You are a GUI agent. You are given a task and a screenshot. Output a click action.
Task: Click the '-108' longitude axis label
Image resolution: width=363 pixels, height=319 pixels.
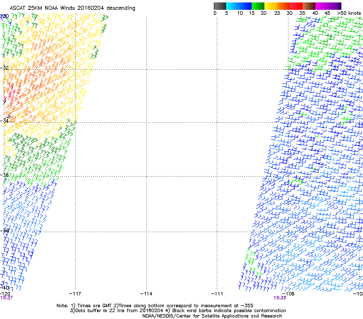click(288, 294)
